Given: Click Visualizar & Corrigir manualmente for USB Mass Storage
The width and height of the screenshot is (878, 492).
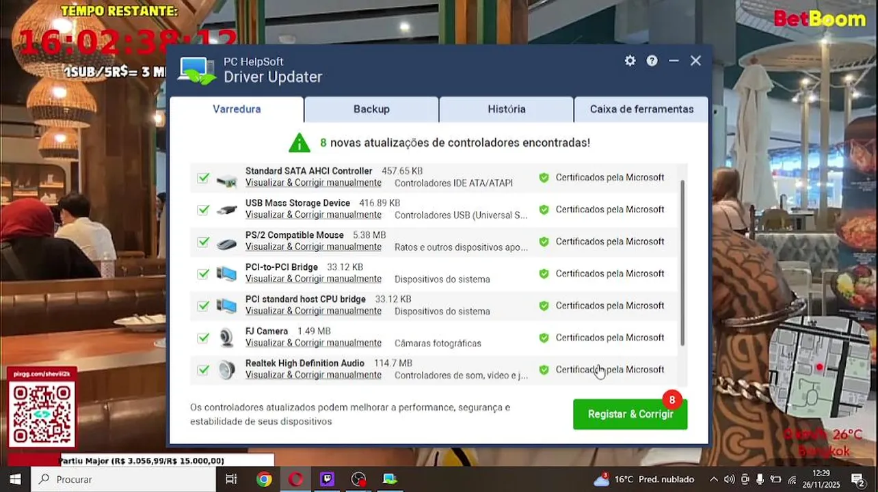Looking at the screenshot, I should coord(313,215).
